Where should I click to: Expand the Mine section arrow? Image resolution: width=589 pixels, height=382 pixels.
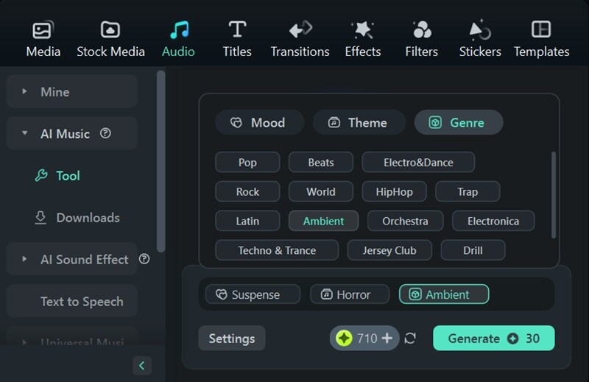click(24, 91)
